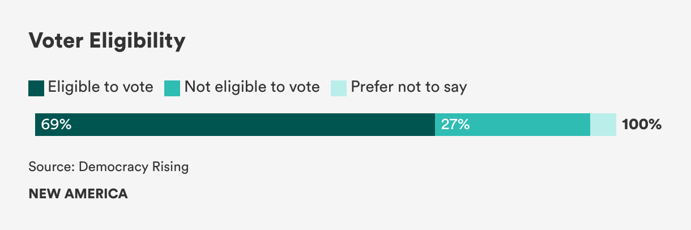This screenshot has height=230, width=691.
Task: Click the dark green Eligible legend swatch
Action: [36, 88]
